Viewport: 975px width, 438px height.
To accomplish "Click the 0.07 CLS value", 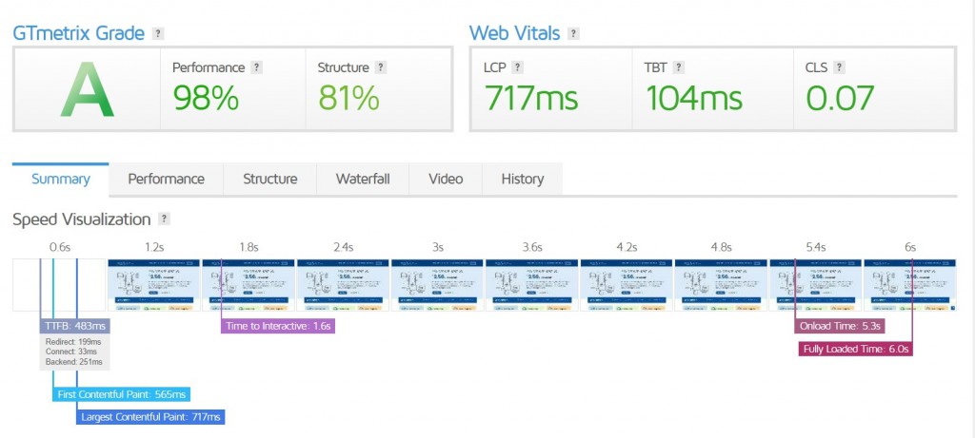I will coord(841,99).
